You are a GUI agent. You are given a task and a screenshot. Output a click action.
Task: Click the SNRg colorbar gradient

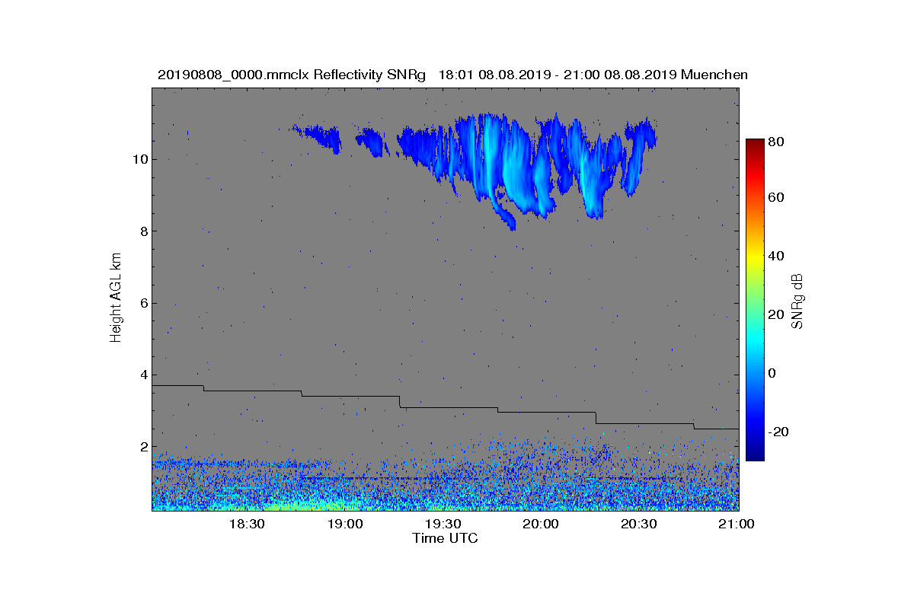coord(755,300)
